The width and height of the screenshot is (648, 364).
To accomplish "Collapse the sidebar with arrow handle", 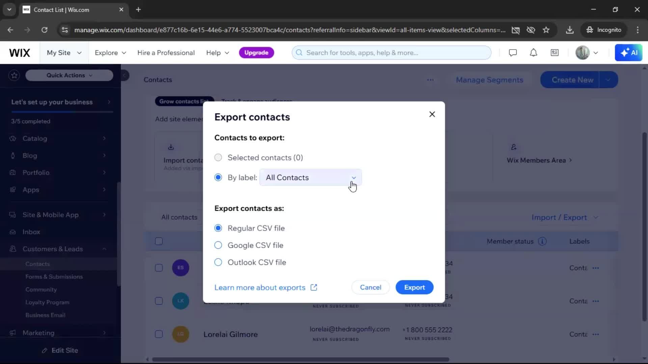I will tap(124, 75).
